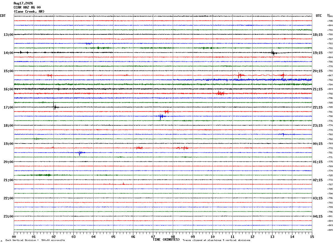Select the red burst near minute 10.4 below 16:00

click(x=220, y=93)
